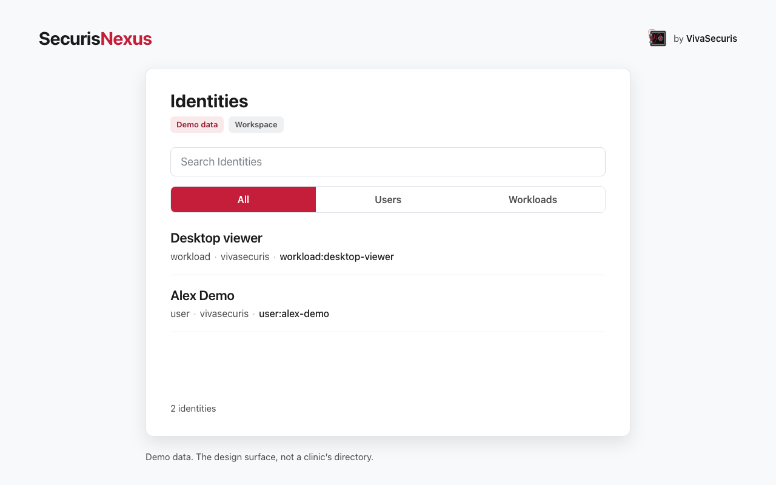Screen dimensions: 776x485
Task: Open the SecurisNexus home logo
Action: [x=95, y=39]
